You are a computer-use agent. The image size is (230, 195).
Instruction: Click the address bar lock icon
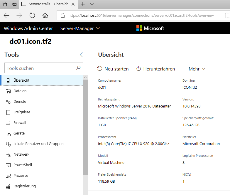[63, 15]
